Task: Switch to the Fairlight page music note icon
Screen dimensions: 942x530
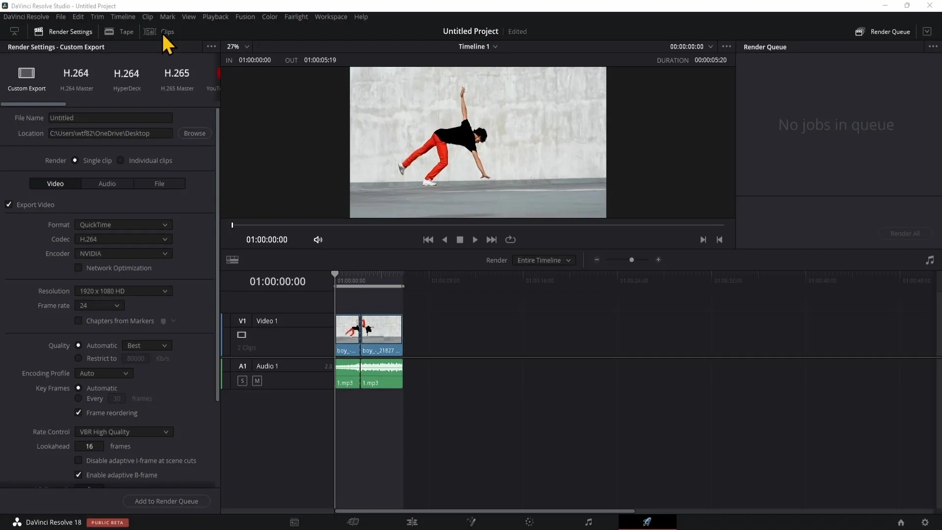Action: point(588,522)
